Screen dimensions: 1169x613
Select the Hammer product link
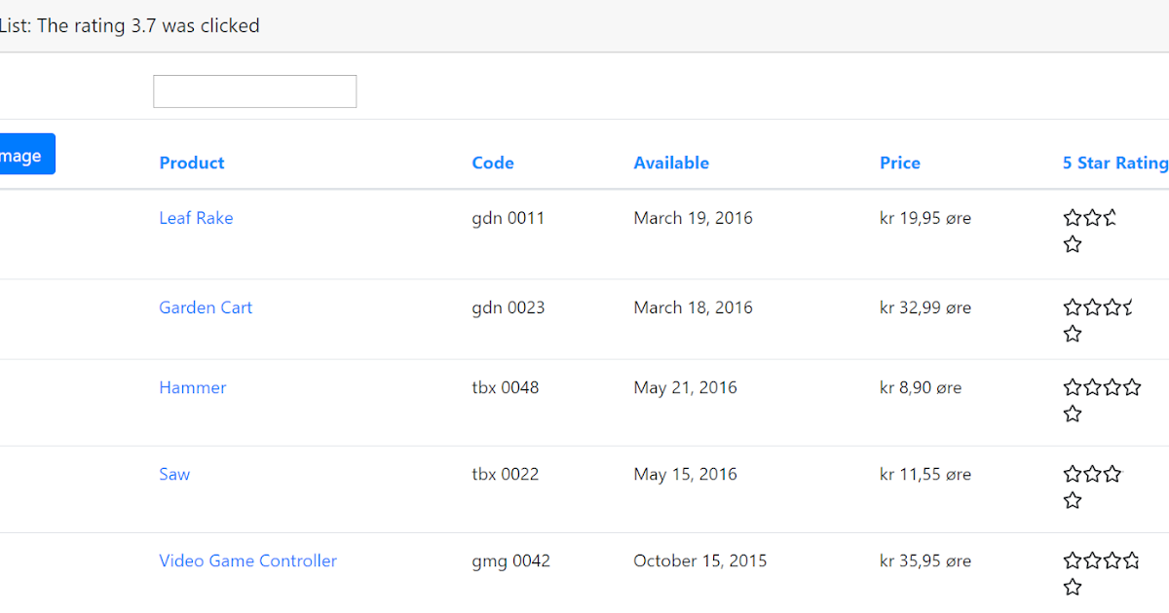pos(192,387)
